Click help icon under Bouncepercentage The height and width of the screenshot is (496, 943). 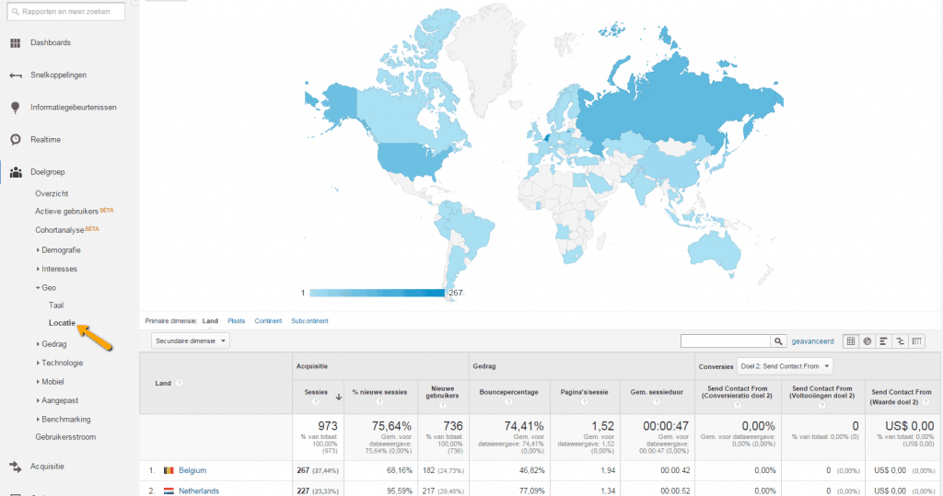(508, 401)
